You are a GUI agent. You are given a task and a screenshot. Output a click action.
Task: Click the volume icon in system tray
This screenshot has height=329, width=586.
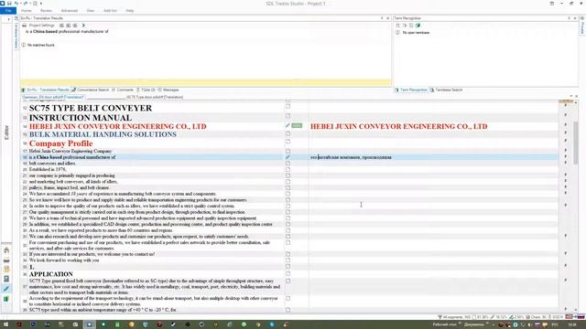[x=530, y=325]
